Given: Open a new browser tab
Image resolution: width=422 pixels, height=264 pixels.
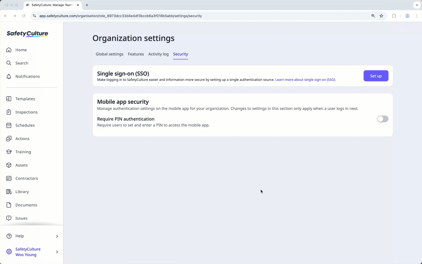Looking at the screenshot, I should coord(87,5).
